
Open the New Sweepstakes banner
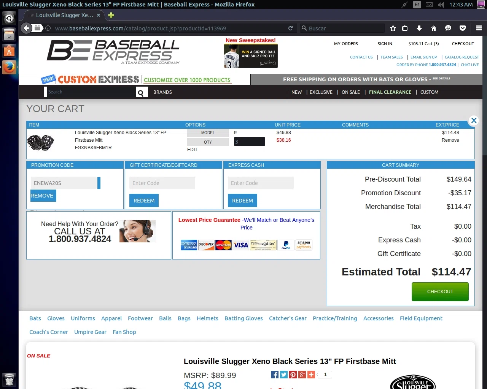click(x=251, y=53)
